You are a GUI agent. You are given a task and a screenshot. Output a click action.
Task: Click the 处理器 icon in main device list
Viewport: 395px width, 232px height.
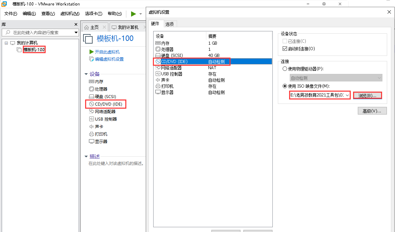click(x=92, y=89)
